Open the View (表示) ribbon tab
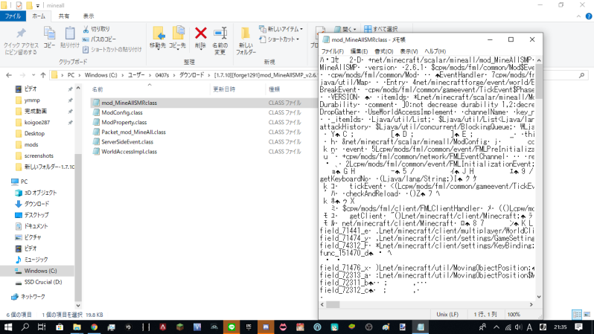The image size is (594, 334). click(x=88, y=15)
